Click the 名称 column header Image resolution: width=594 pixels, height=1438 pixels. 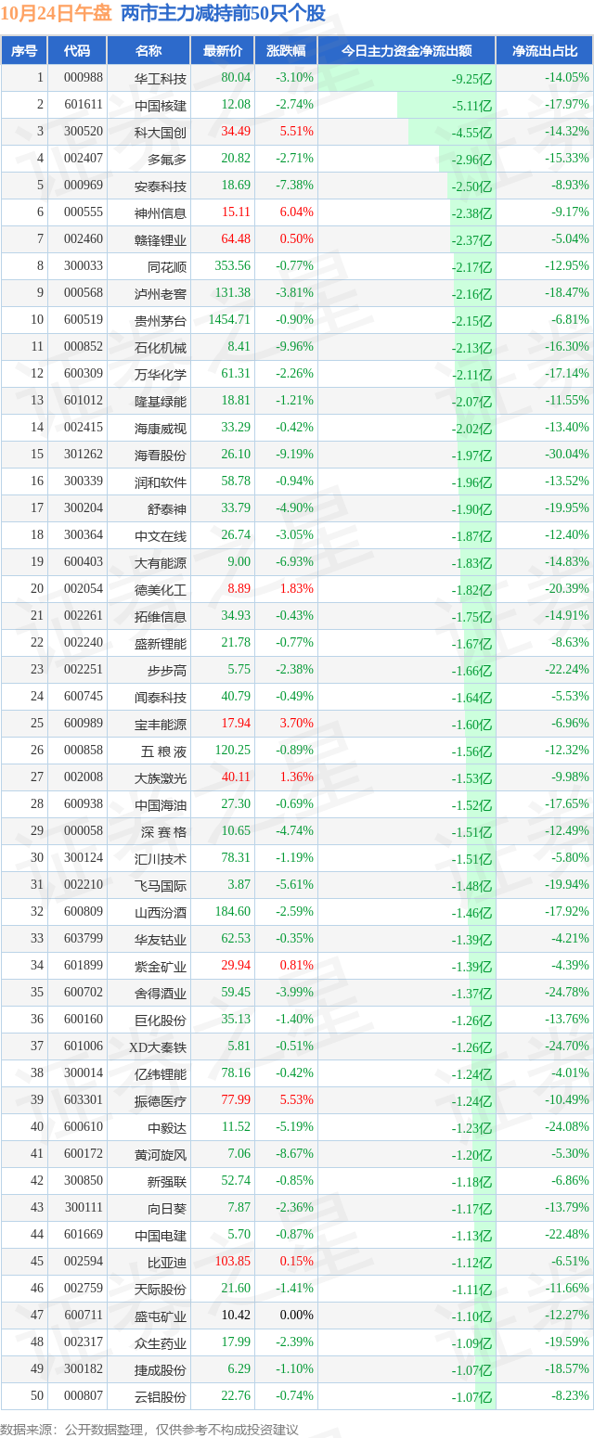pos(148,51)
